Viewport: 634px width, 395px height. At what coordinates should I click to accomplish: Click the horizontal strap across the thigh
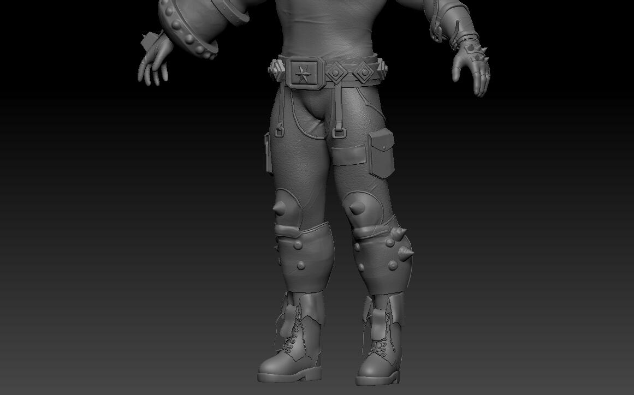pos(349,155)
